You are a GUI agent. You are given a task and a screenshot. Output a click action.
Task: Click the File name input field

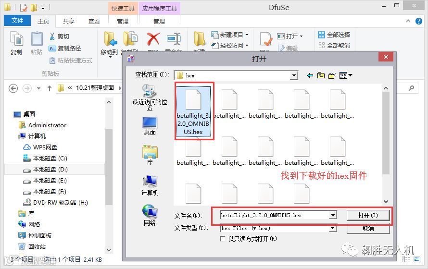tap(275, 215)
